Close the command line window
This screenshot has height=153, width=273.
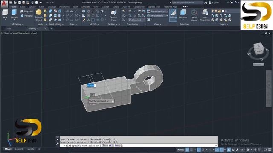[x=57, y=139]
